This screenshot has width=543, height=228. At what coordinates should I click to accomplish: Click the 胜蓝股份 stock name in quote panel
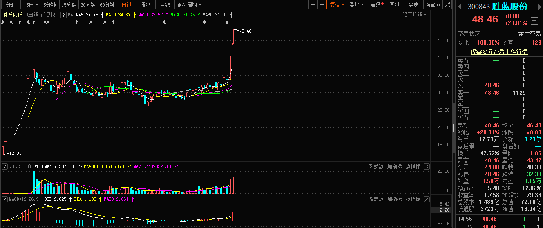coord(510,7)
